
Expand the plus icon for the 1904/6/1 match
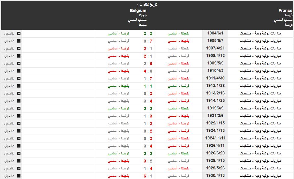19,34
